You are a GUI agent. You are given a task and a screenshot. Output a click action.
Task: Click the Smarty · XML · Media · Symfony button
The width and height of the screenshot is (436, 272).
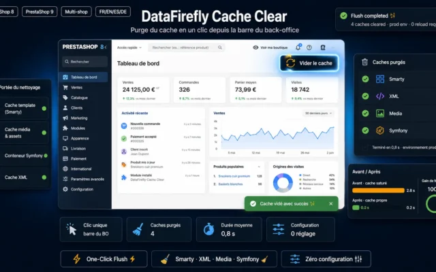214,259
